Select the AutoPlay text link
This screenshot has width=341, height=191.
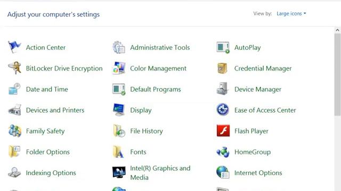pos(247,48)
